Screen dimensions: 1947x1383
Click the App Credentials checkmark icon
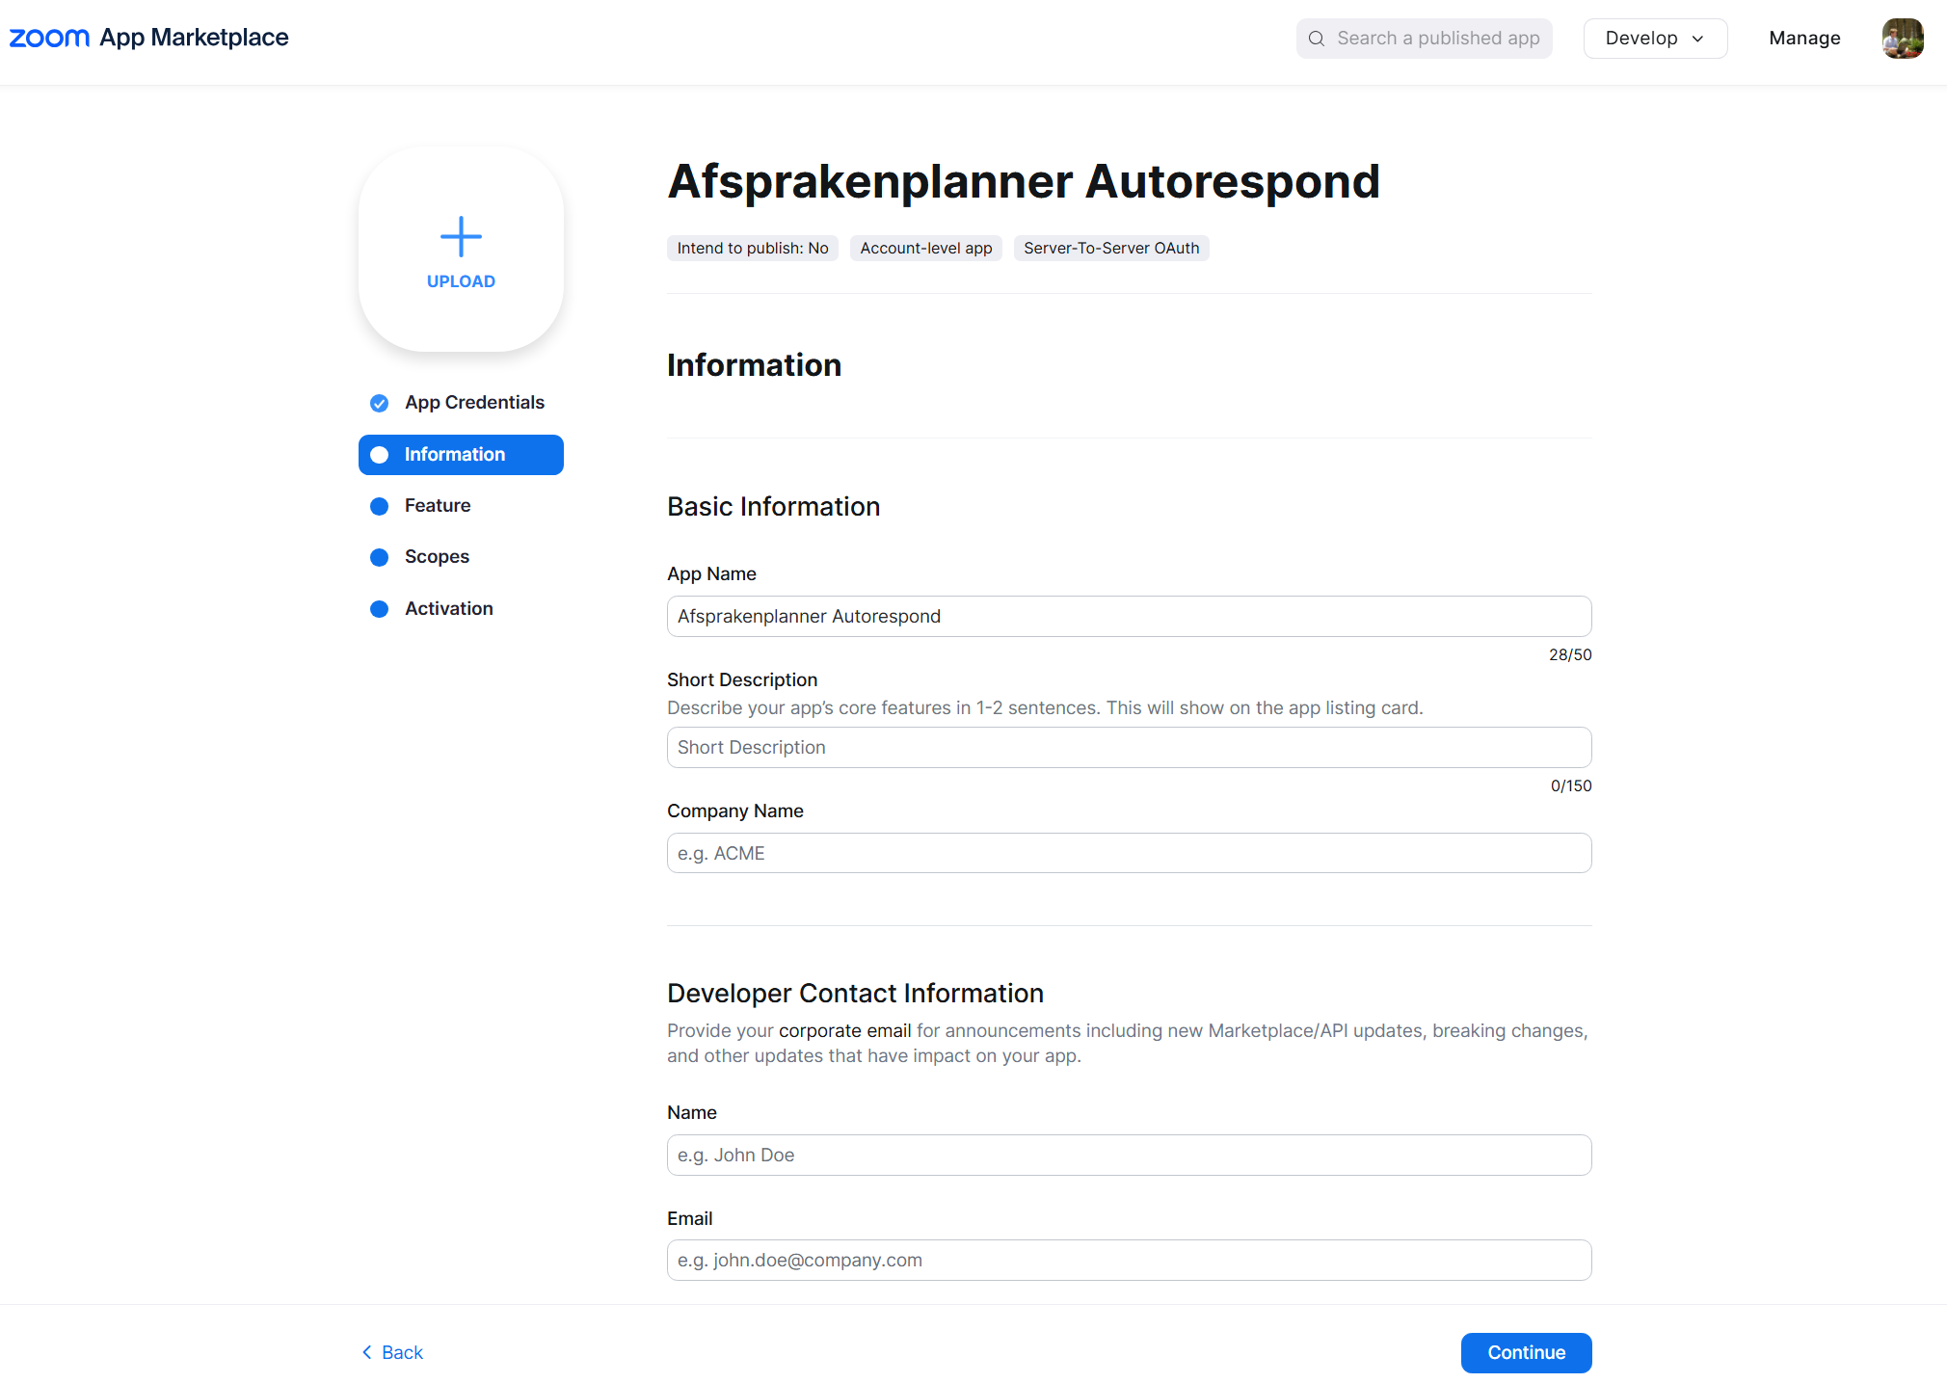380,403
